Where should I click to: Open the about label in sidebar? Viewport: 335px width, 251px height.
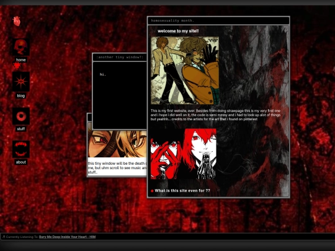[x=21, y=162]
